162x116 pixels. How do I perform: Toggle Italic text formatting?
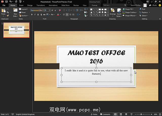tap(35, 15)
